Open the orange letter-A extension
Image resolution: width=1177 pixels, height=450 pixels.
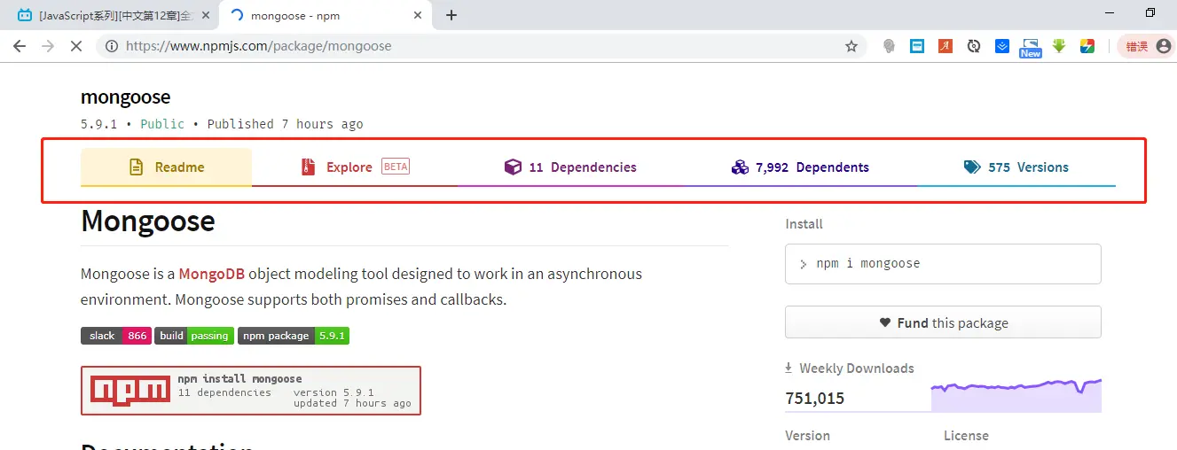(x=946, y=46)
